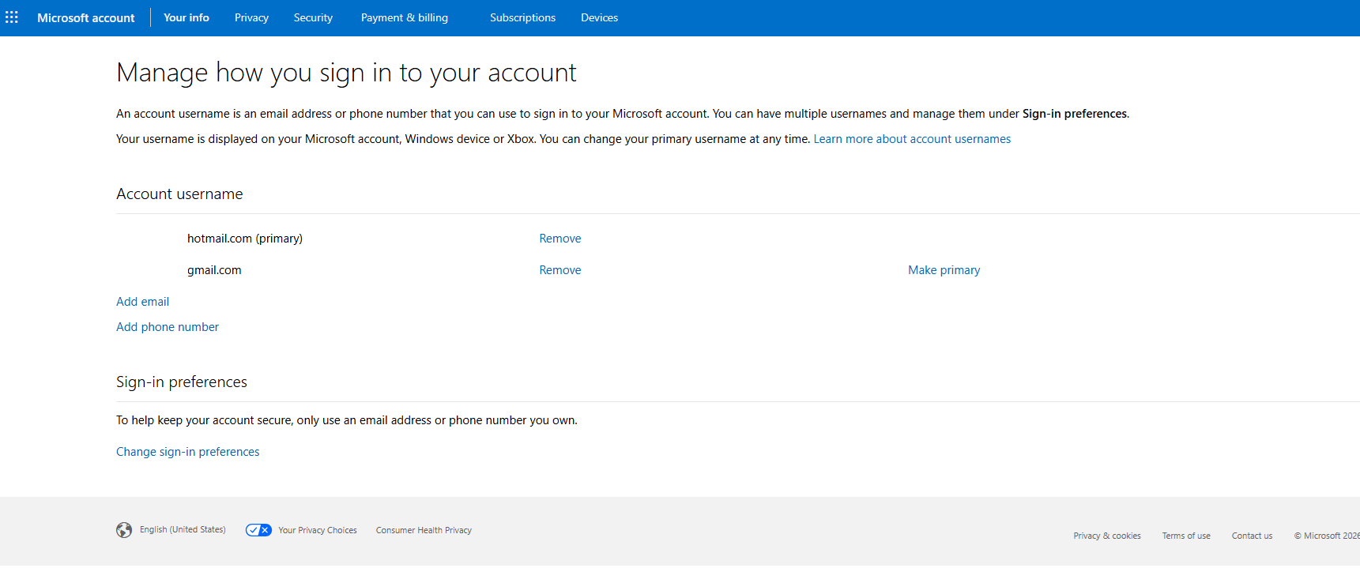Open the Your info tab
Viewport: 1360px width, 583px height.
(x=186, y=17)
